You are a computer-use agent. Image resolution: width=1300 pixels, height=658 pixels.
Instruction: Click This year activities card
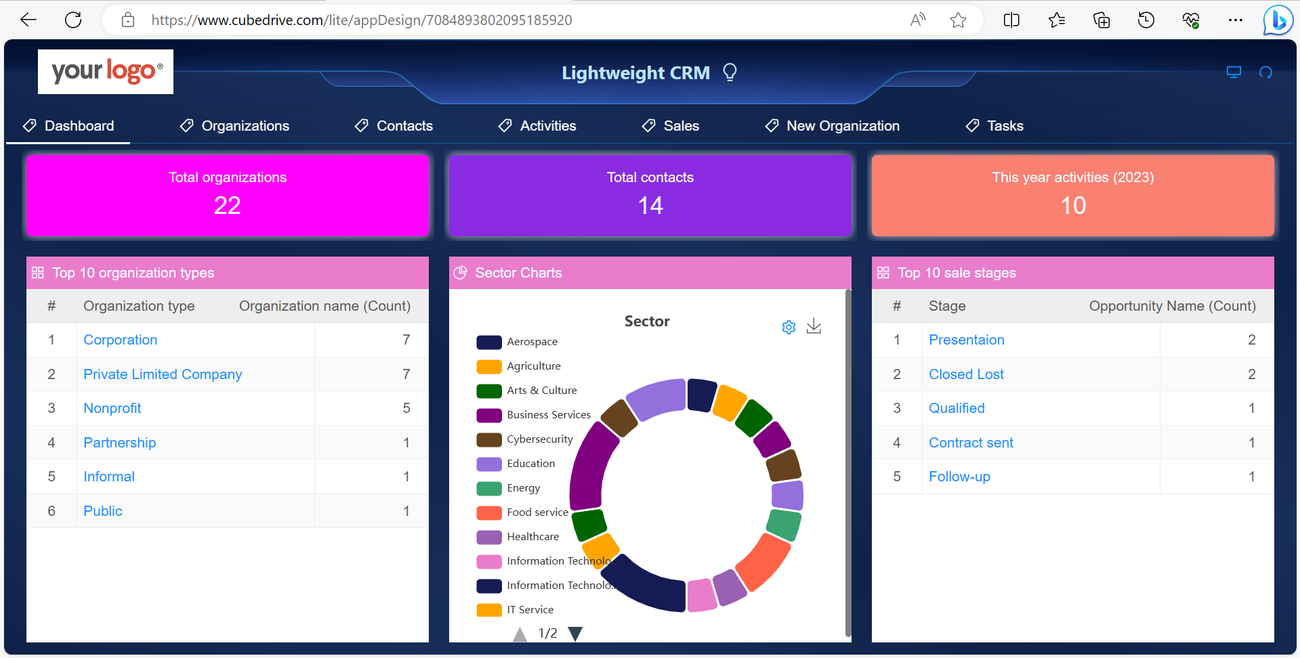click(1073, 196)
